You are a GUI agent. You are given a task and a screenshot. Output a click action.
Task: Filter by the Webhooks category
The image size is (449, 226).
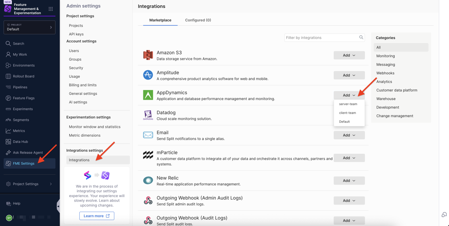[x=385, y=73]
